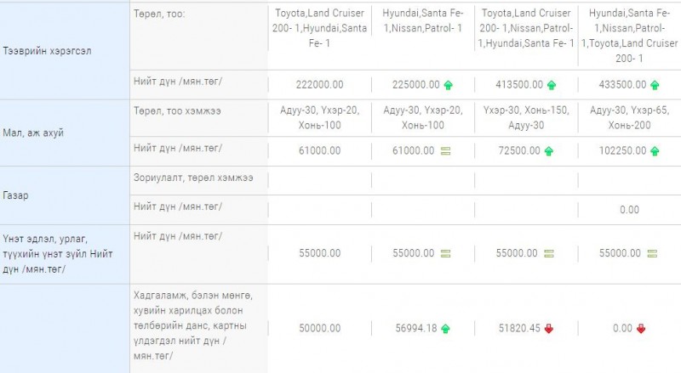Select the Мал, аж ахуй row header
This screenshot has height=373, width=681.
coord(65,133)
